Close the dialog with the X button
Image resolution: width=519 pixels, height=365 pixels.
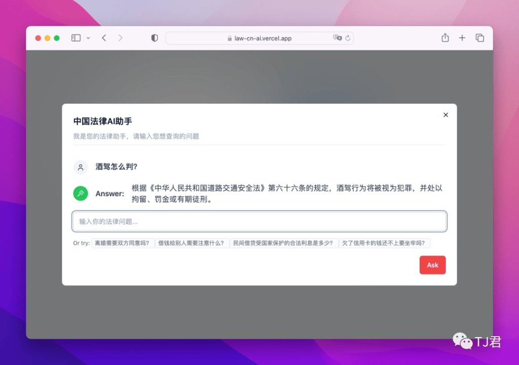[x=446, y=115]
